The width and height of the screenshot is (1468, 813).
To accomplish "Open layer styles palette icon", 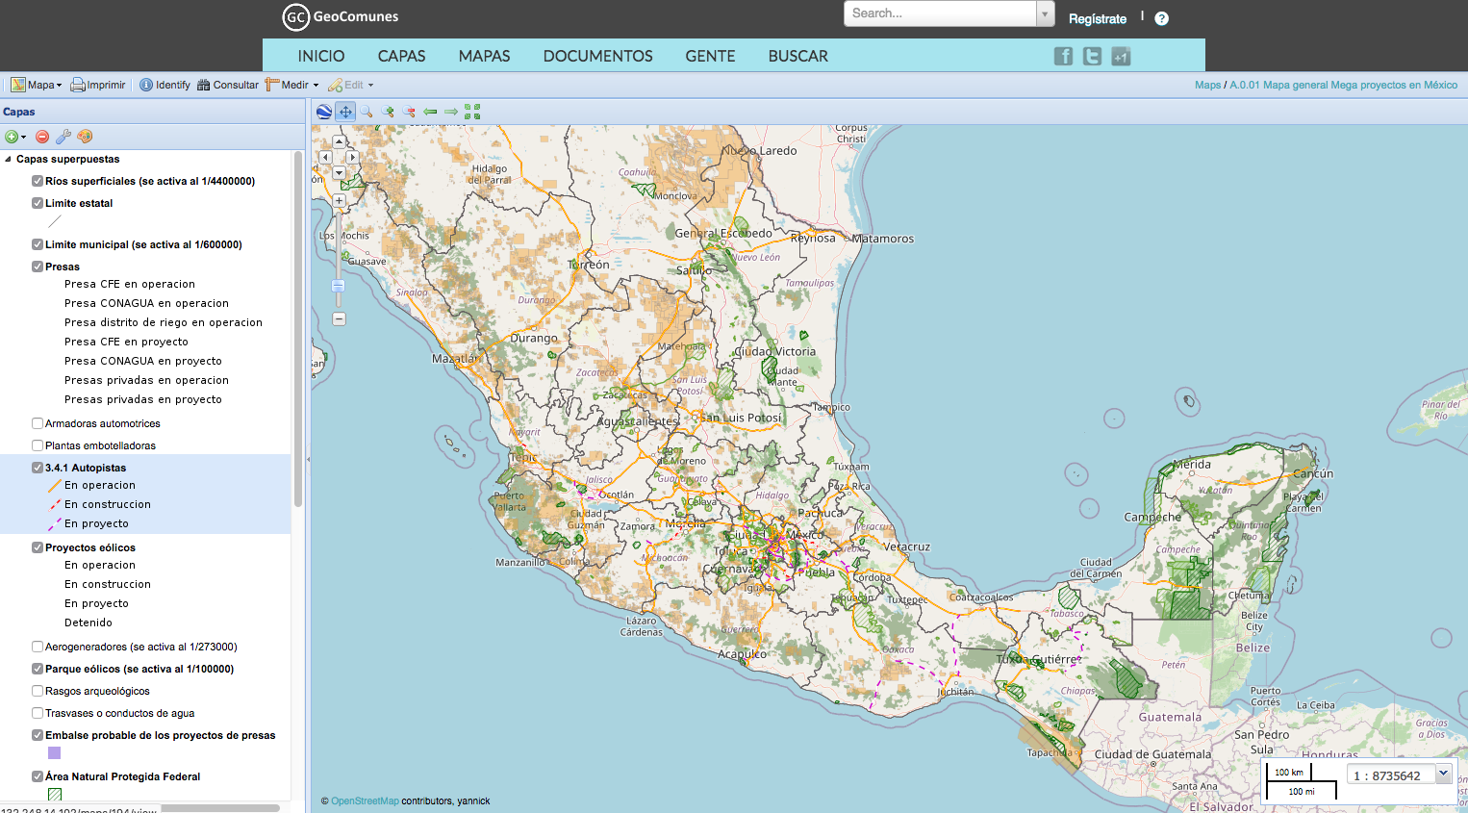I will point(85,137).
